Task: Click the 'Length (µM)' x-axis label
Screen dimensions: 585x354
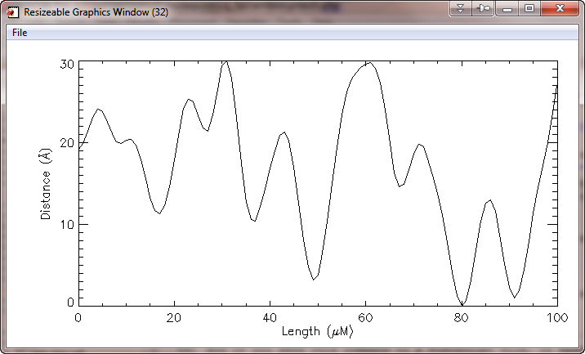Action: (317, 332)
